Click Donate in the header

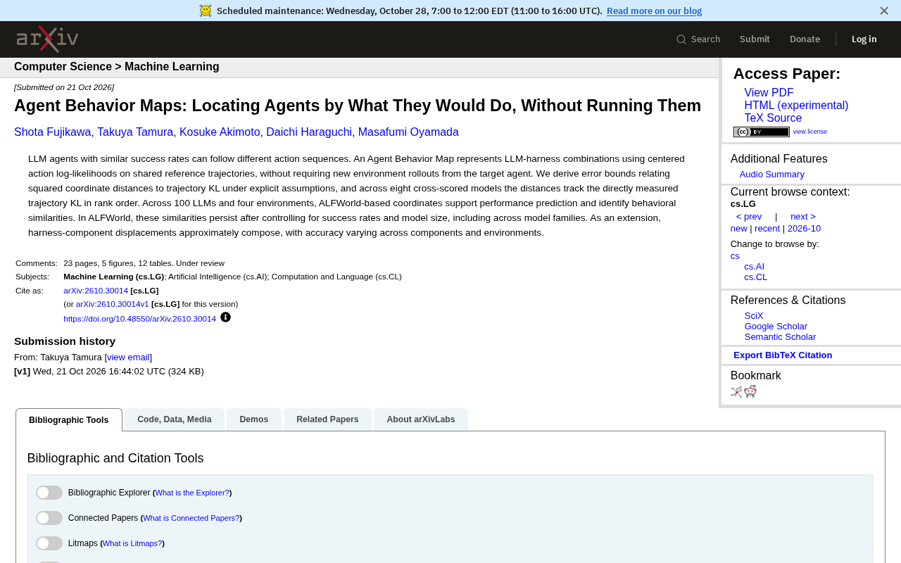[805, 39]
